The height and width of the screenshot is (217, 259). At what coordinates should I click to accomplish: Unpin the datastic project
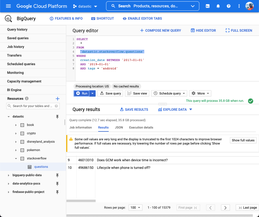[x=57, y=117]
